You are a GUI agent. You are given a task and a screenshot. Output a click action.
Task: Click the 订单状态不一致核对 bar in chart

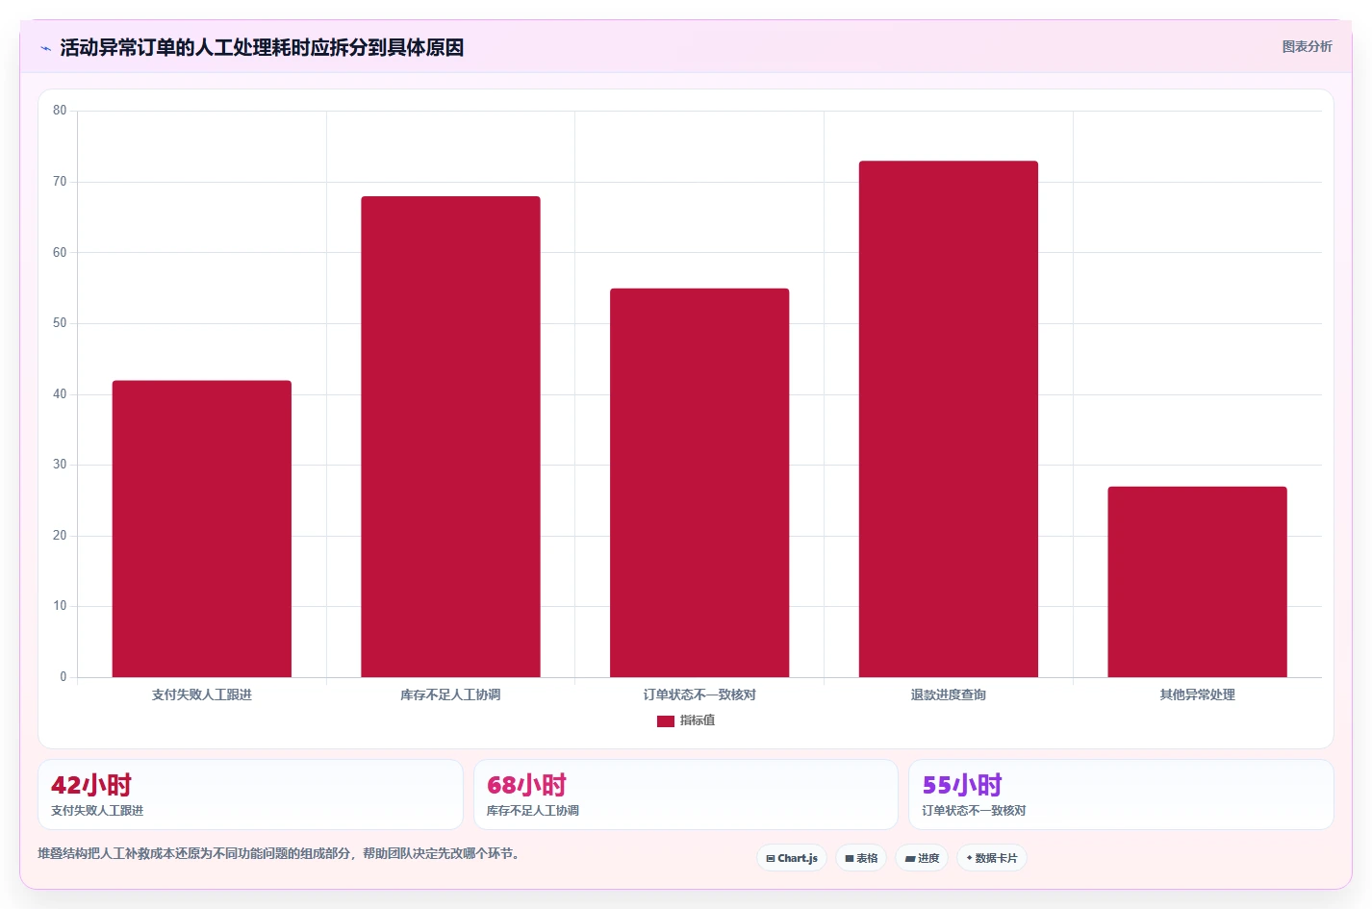[699, 483]
